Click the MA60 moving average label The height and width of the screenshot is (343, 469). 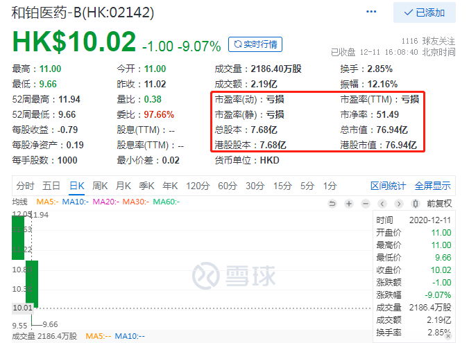(x=167, y=202)
